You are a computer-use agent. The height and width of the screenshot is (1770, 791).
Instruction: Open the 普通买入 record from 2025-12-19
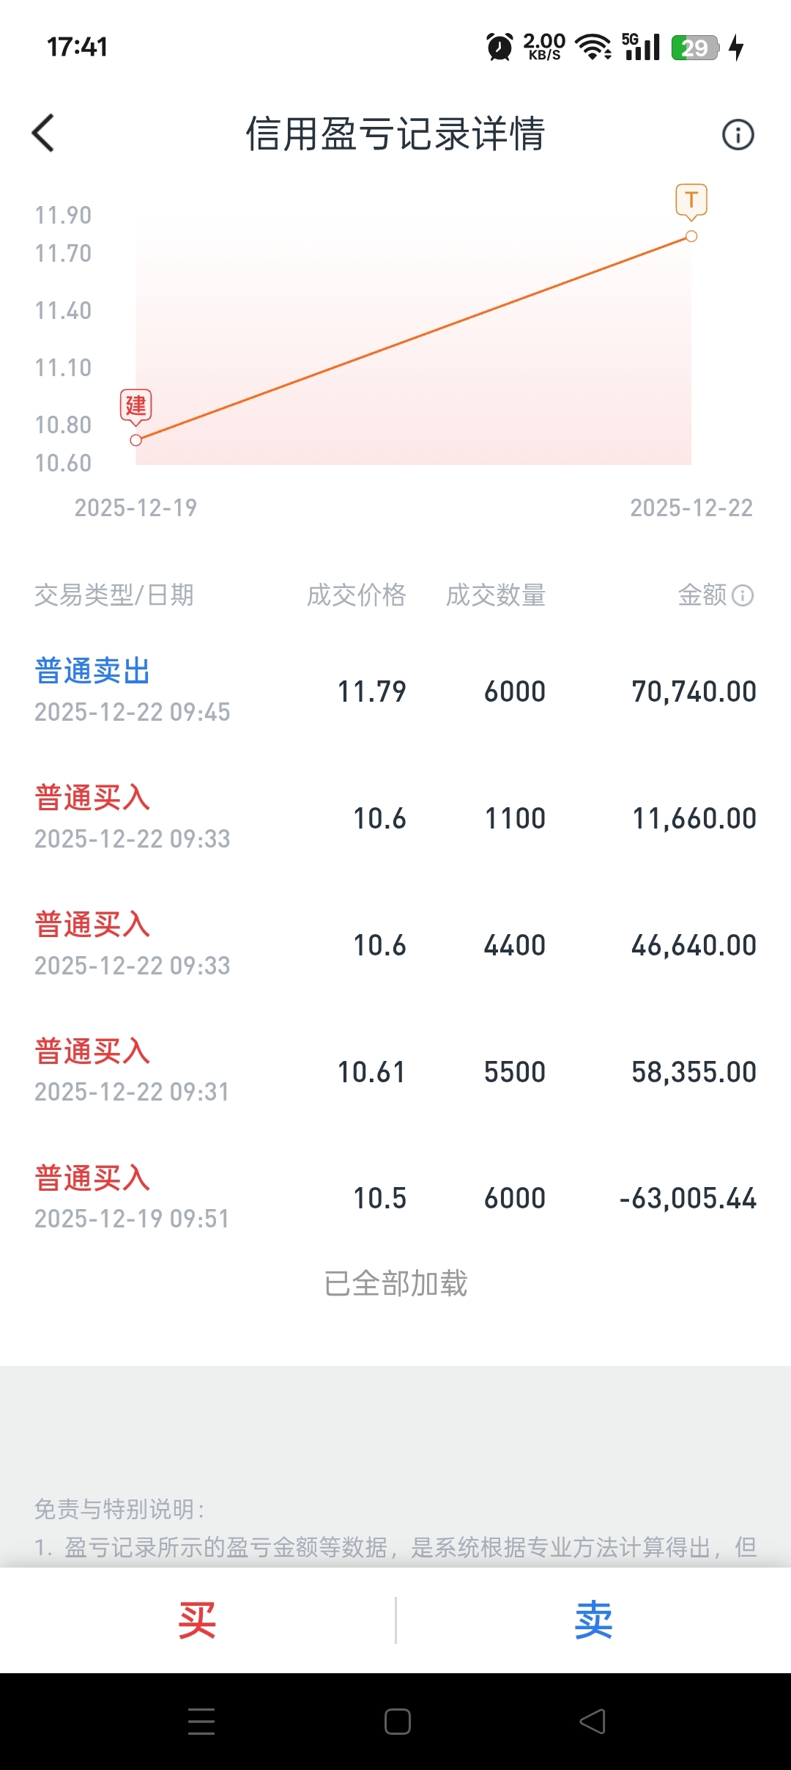click(395, 1198)
